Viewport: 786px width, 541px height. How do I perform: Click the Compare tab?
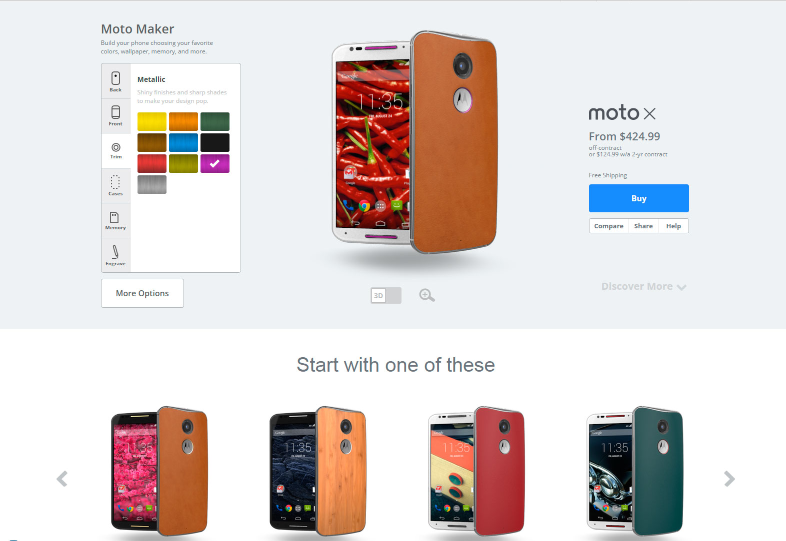coord(608,226)
